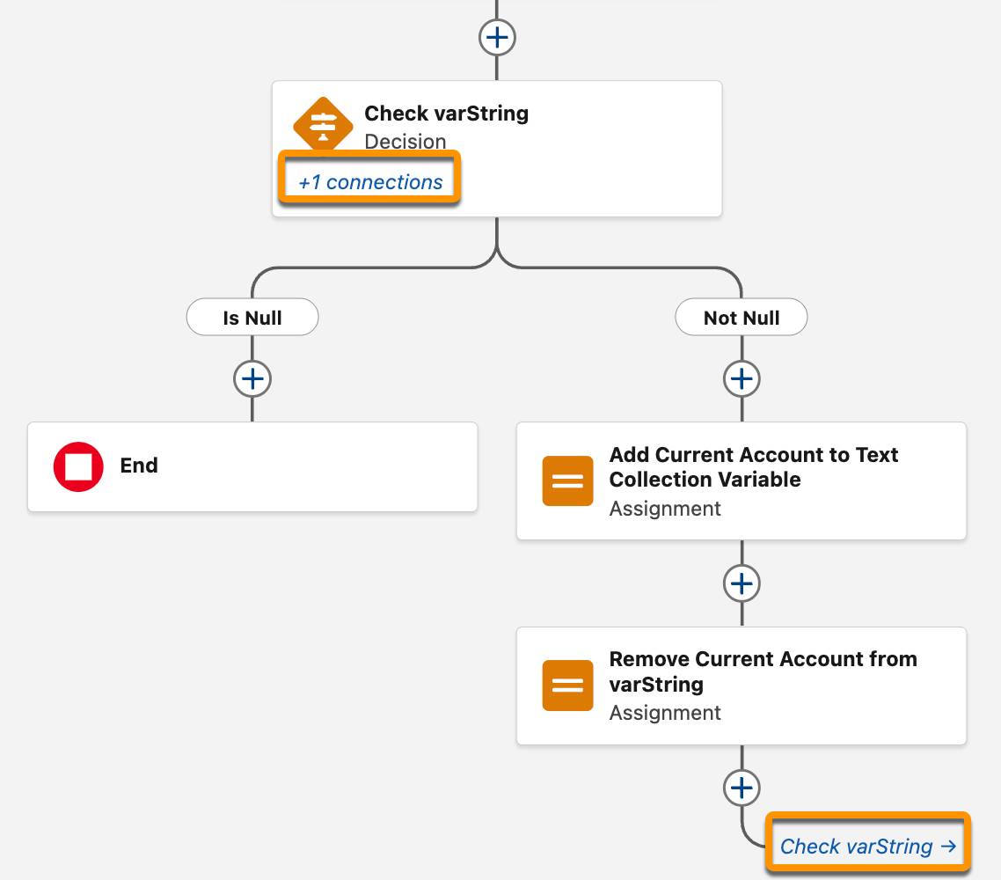Open the Add Current Account to Text Collection Variable node
Image resolution: width=1001 pixels, height=880 pixels.
pyautogui.click(x=742, y=480)
